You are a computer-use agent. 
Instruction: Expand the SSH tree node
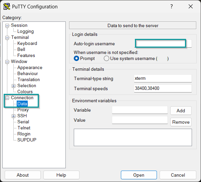(14, 116)
